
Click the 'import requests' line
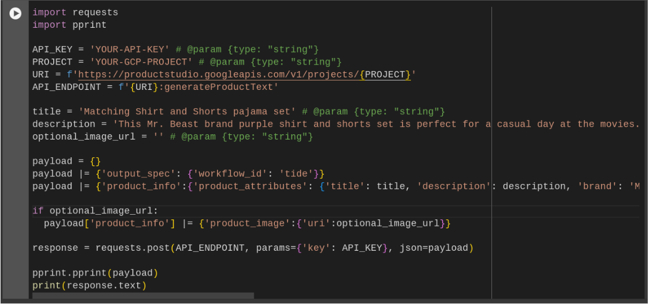coord(75,12)
